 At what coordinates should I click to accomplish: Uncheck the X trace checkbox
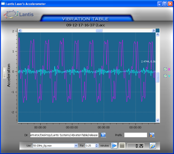(x=165, y=69)
